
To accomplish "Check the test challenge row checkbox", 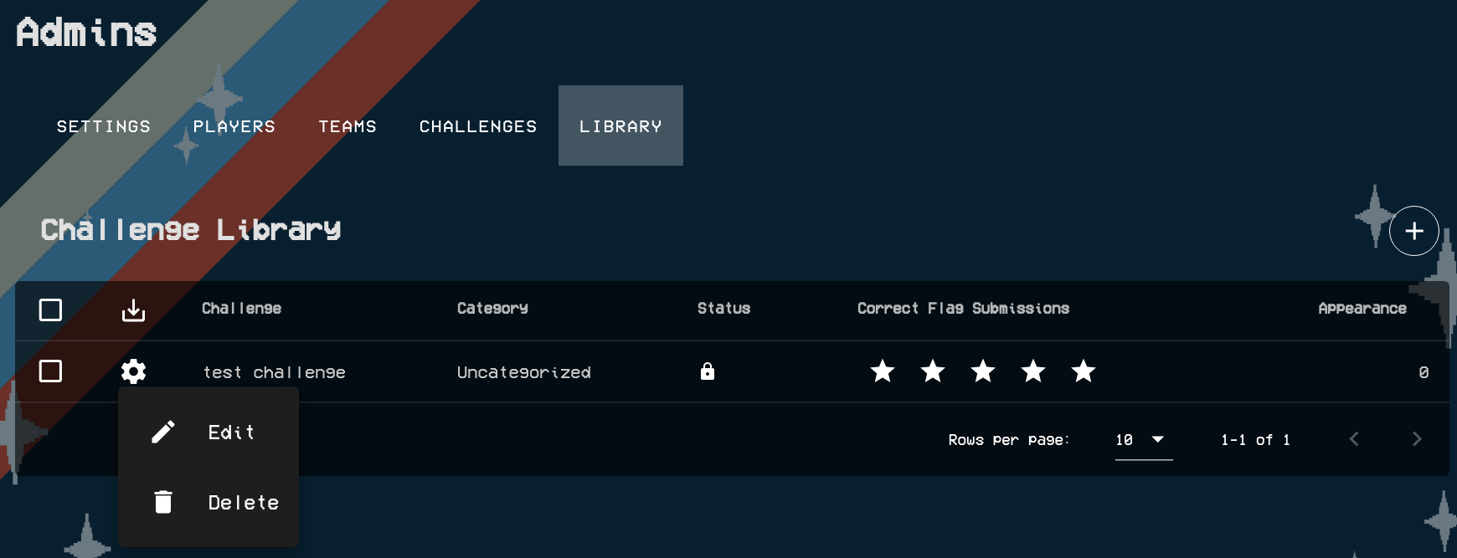I will [50, 371].
